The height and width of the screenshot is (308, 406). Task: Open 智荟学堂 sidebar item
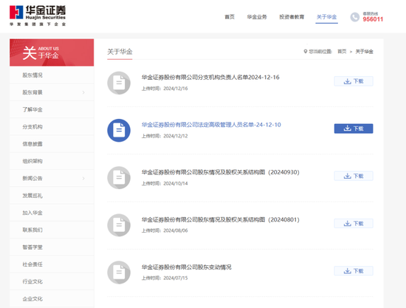[x=52, y=247]
